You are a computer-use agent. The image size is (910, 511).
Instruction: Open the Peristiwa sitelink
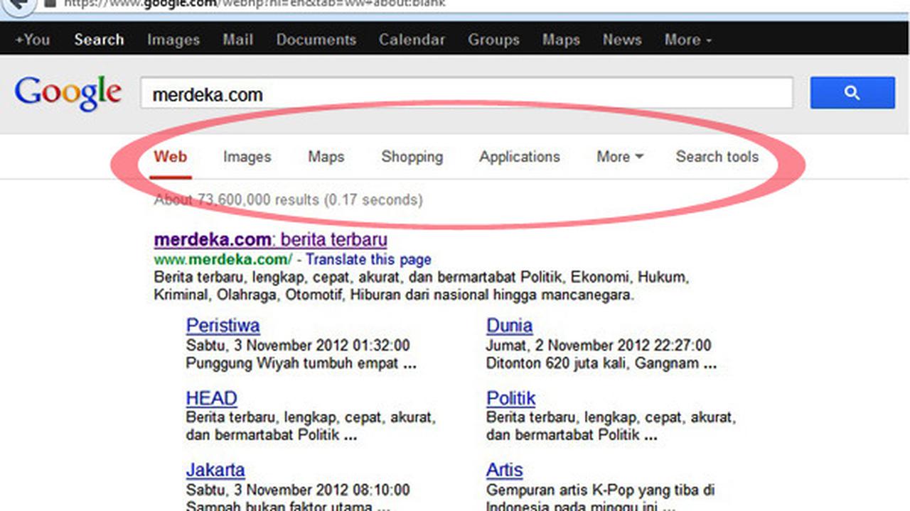tap(223, 326)
